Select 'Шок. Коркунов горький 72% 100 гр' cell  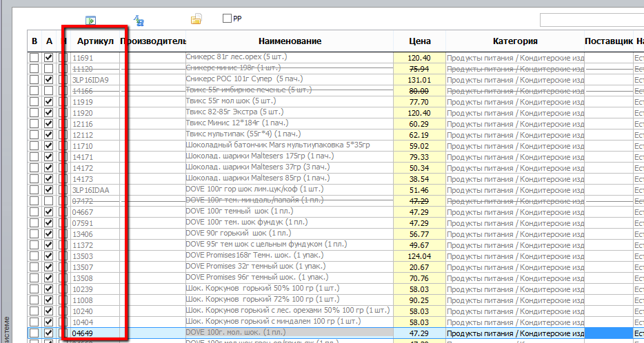pos(290,300)
